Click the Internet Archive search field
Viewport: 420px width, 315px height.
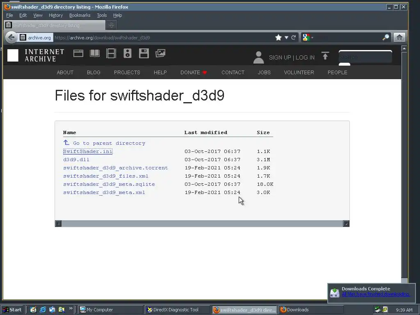point(365,57)
